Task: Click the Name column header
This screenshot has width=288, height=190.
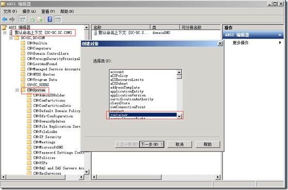Action: point(121,27)
